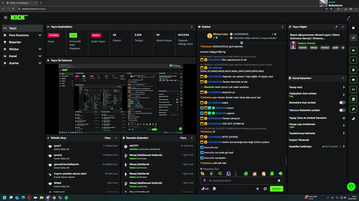Toggle Abonelere özel sohbet switch
The width and height of the screenshot is (359, 201).
click(342, 102)
